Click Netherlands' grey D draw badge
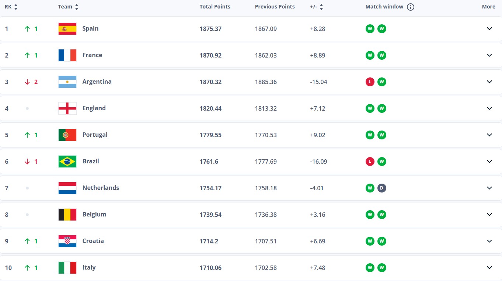502x281 pixels. pos(382,188)
